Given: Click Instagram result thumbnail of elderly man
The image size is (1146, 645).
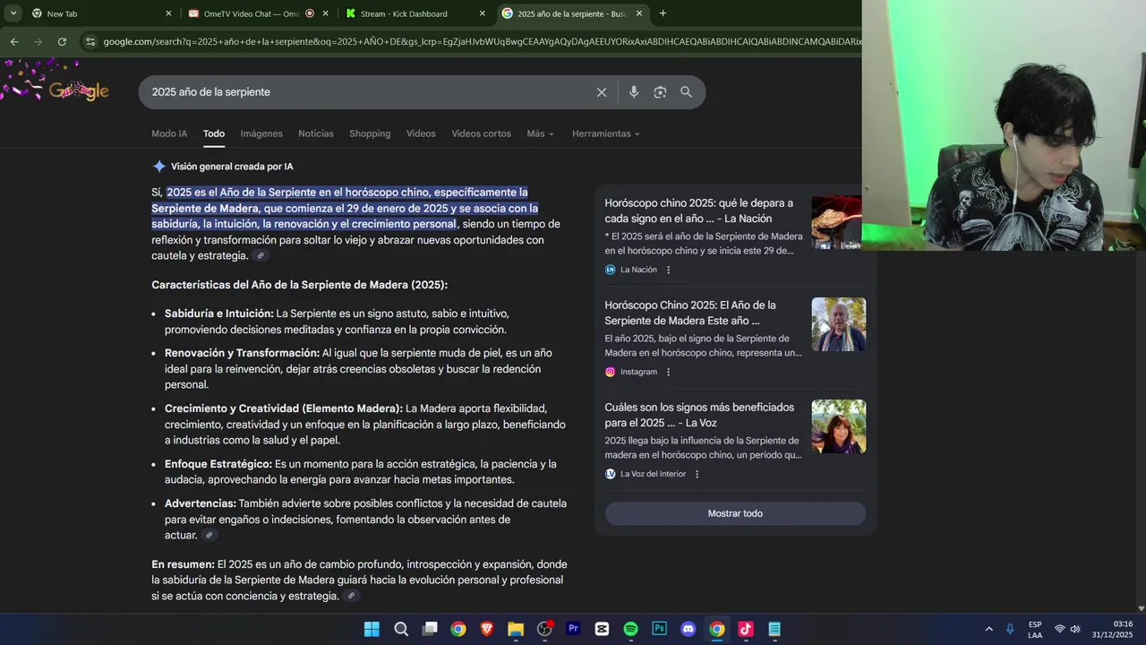Looking at the screenshot, I should [839, 324].
